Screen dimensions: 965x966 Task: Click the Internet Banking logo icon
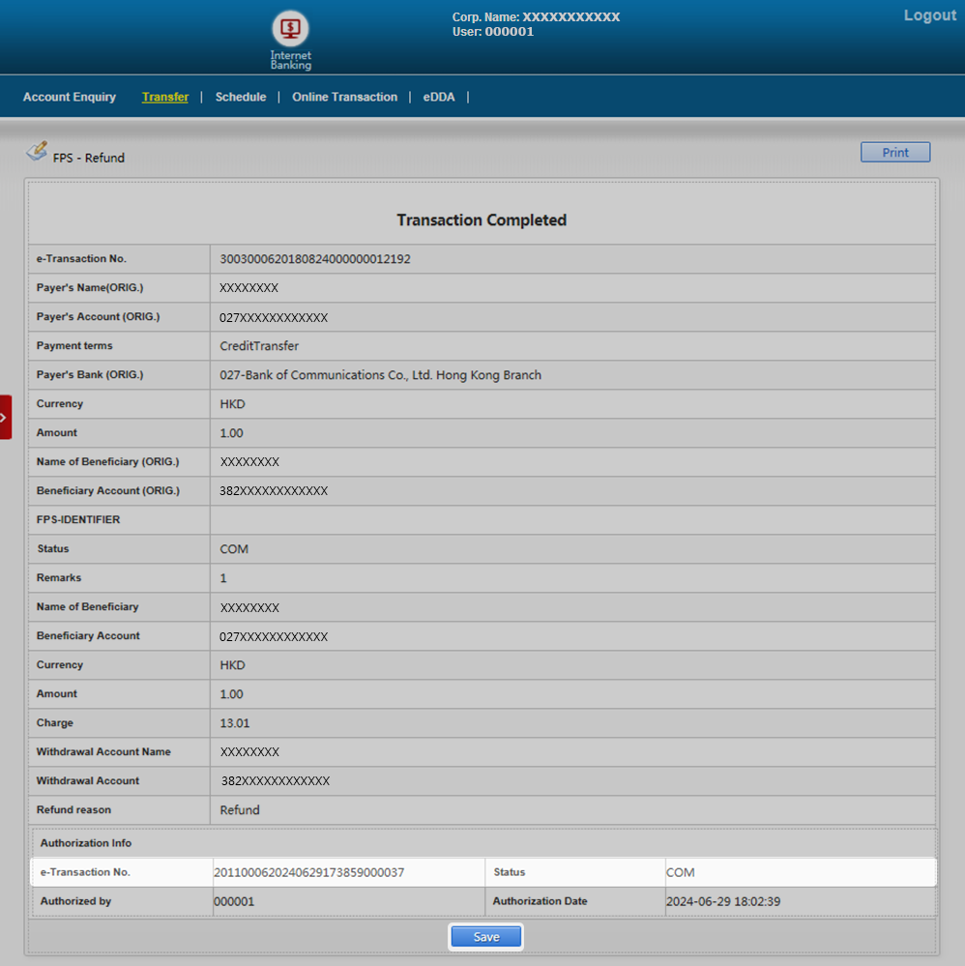290,29
